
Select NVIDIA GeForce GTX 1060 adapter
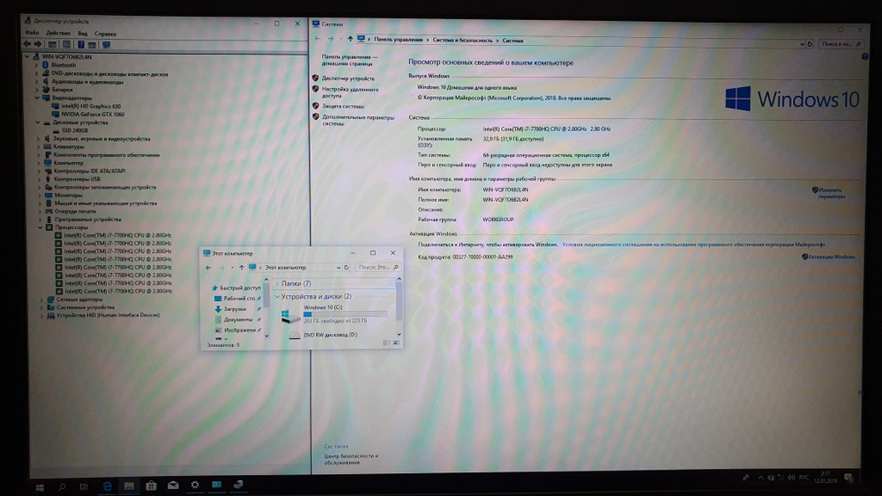[93, 114]
